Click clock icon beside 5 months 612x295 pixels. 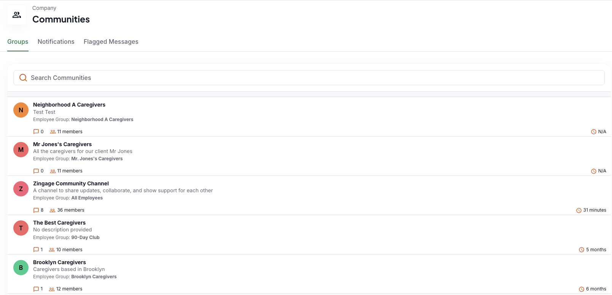pos(582,250)
